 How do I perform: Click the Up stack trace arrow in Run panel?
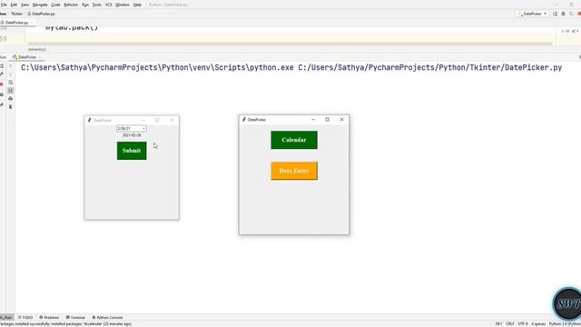pos(10,66)
